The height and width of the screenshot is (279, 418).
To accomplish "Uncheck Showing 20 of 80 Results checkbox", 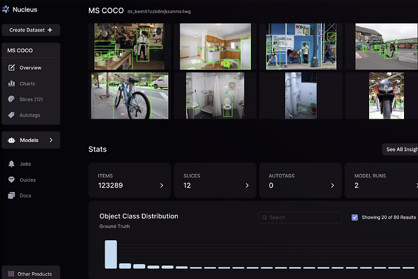I will point(354,217).
